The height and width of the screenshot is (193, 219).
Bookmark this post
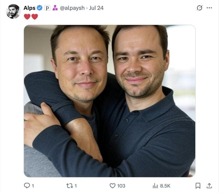[198, 185]
